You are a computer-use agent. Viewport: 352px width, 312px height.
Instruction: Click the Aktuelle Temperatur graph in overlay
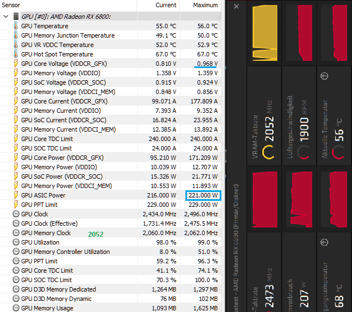[x=335, y=33]
